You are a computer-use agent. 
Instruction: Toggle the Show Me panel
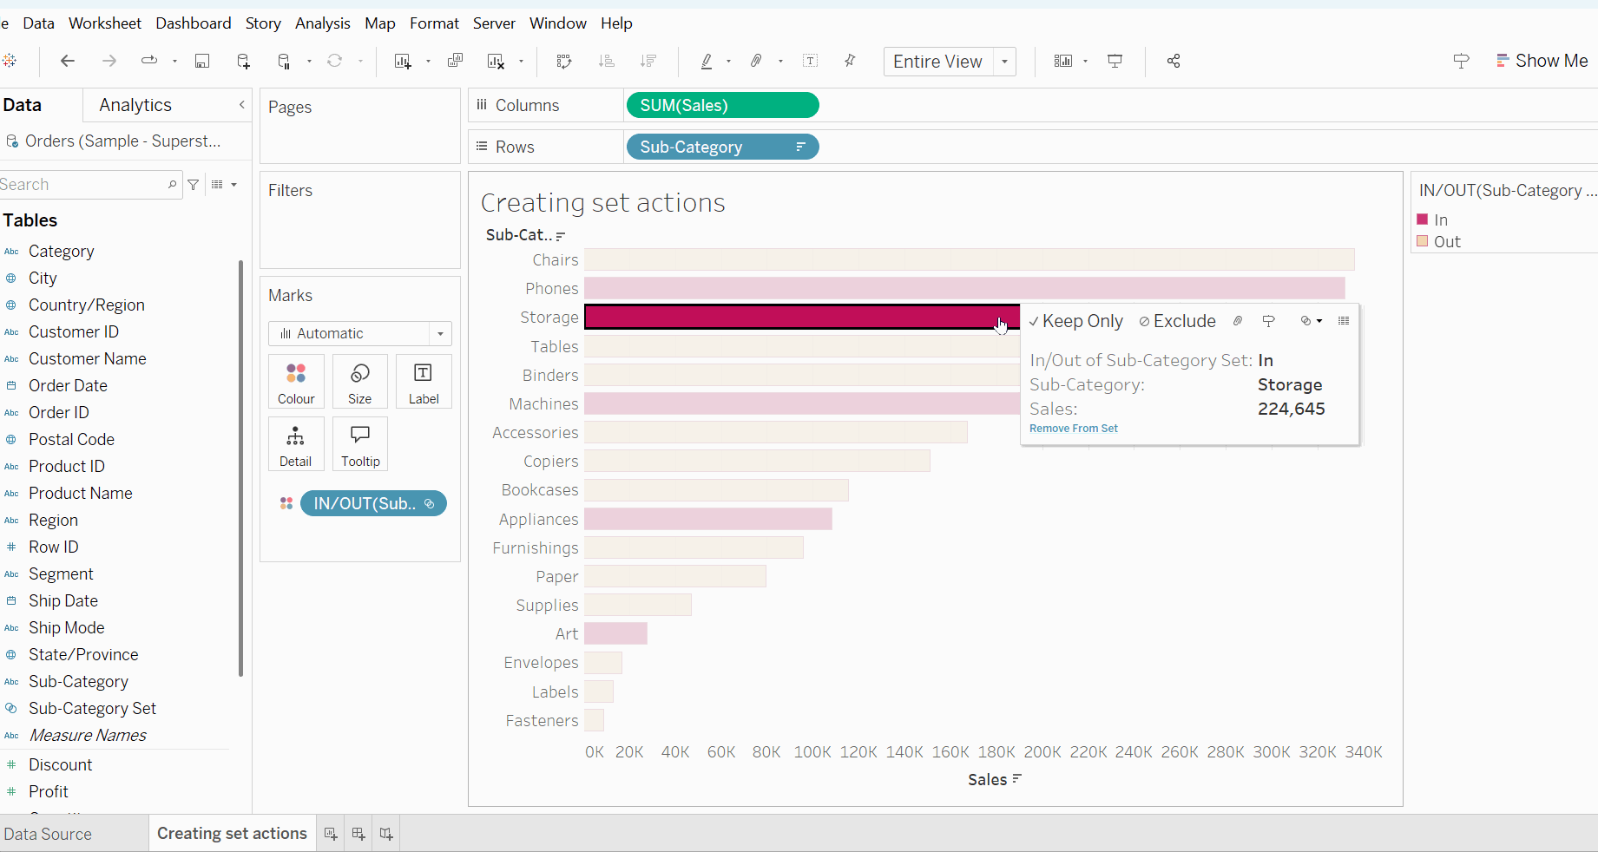click(x=1542, y=61)
